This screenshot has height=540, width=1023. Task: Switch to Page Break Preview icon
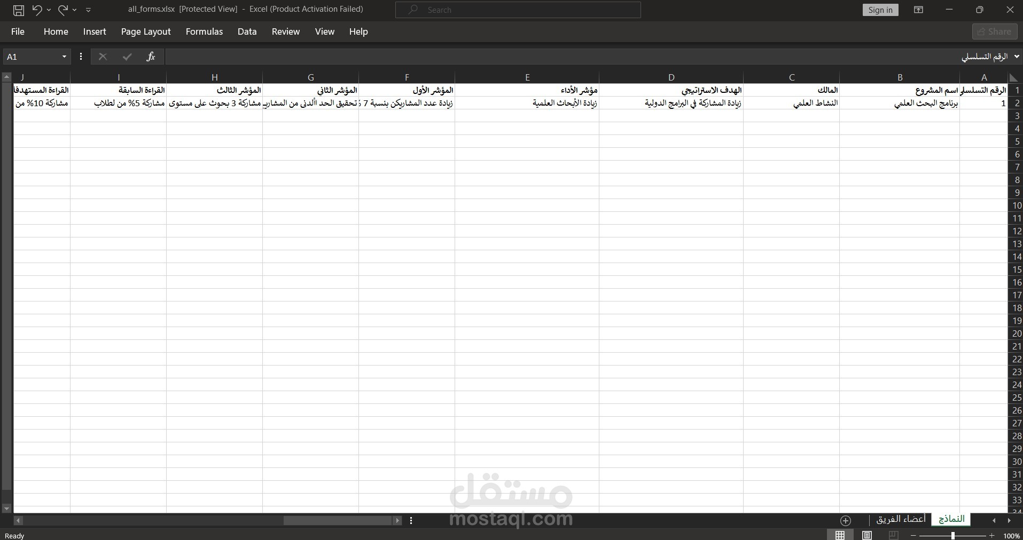893,535
